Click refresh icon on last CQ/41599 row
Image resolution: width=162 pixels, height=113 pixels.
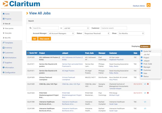tap(145, 108)
